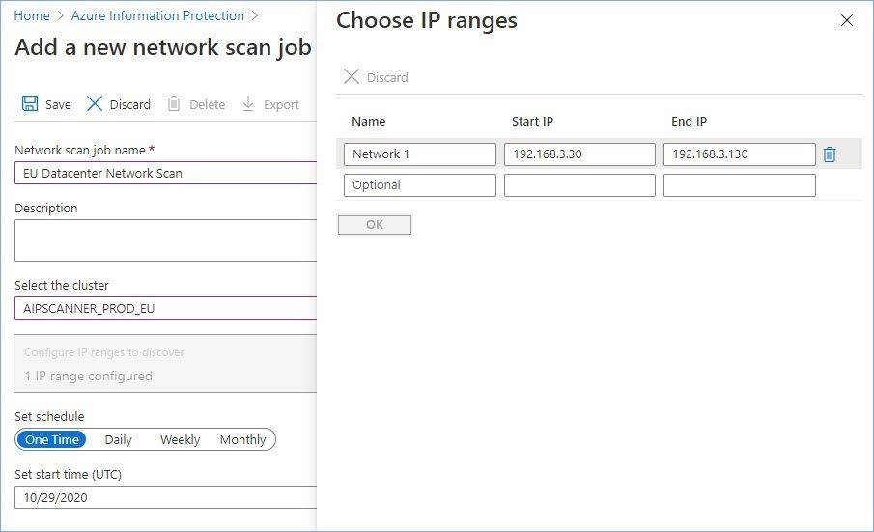Delete the Network 1 IP range row
This screenshot has height=532, width=874.
tap(830, 154)
